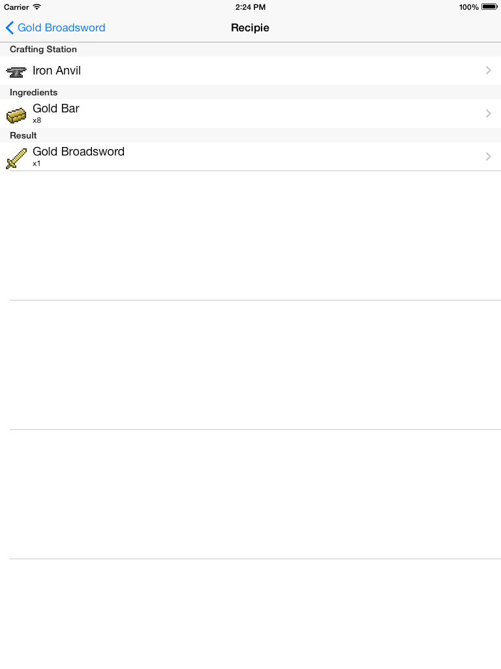This screenshot has width=501, height=669.
Task: Tap the Iron Anvil icon
Action: tap(16, 72)
